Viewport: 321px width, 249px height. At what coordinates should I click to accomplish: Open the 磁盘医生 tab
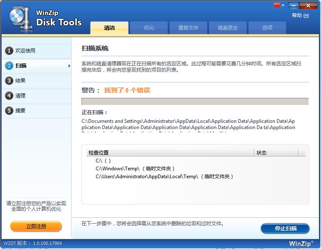pos(228,27)
